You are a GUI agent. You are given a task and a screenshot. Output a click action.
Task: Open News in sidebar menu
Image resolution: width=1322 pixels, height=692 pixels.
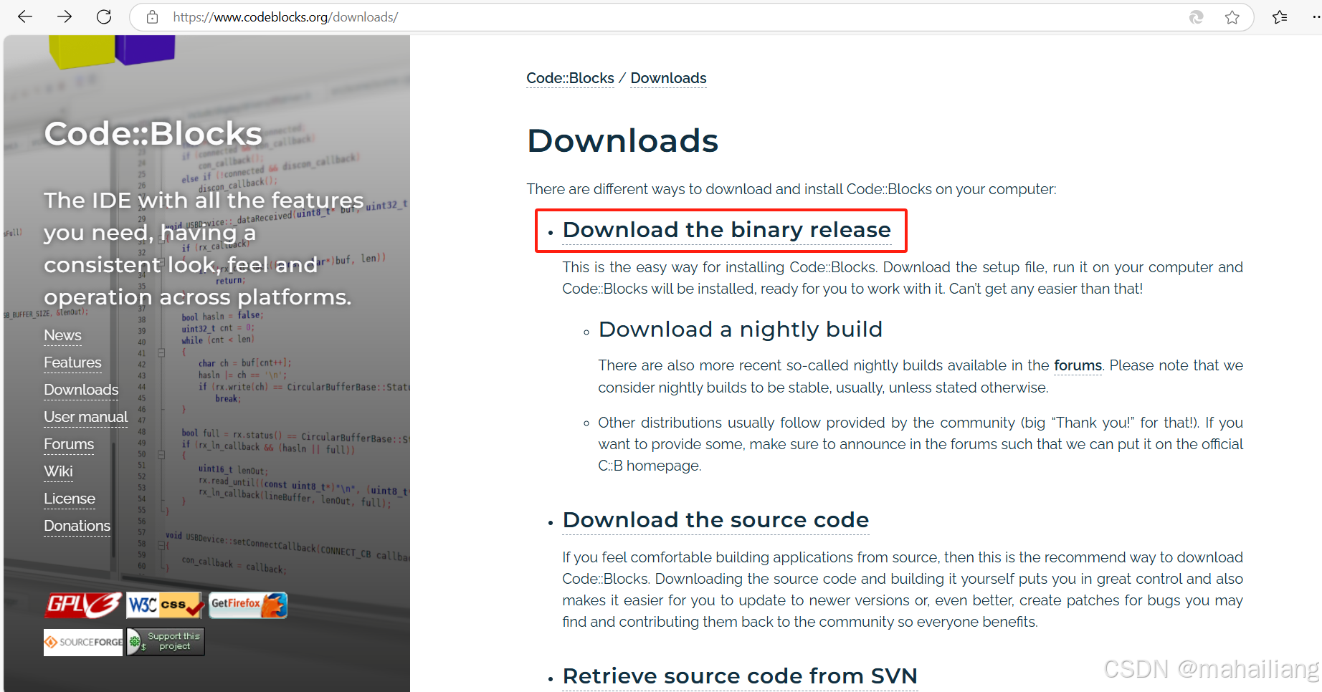(62, 335)
